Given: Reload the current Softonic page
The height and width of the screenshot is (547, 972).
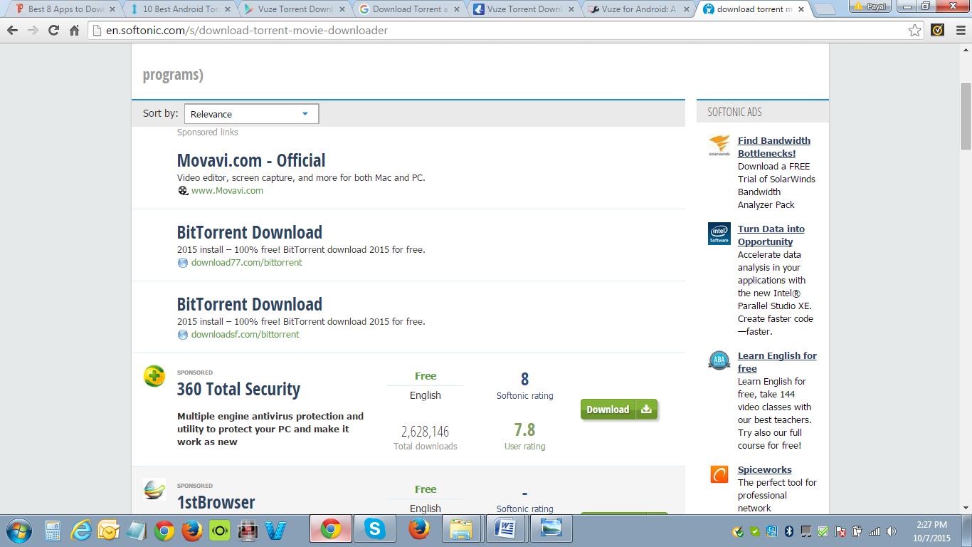Looking at the screenshot, I should pyautogui.click(x=53, y=31).
